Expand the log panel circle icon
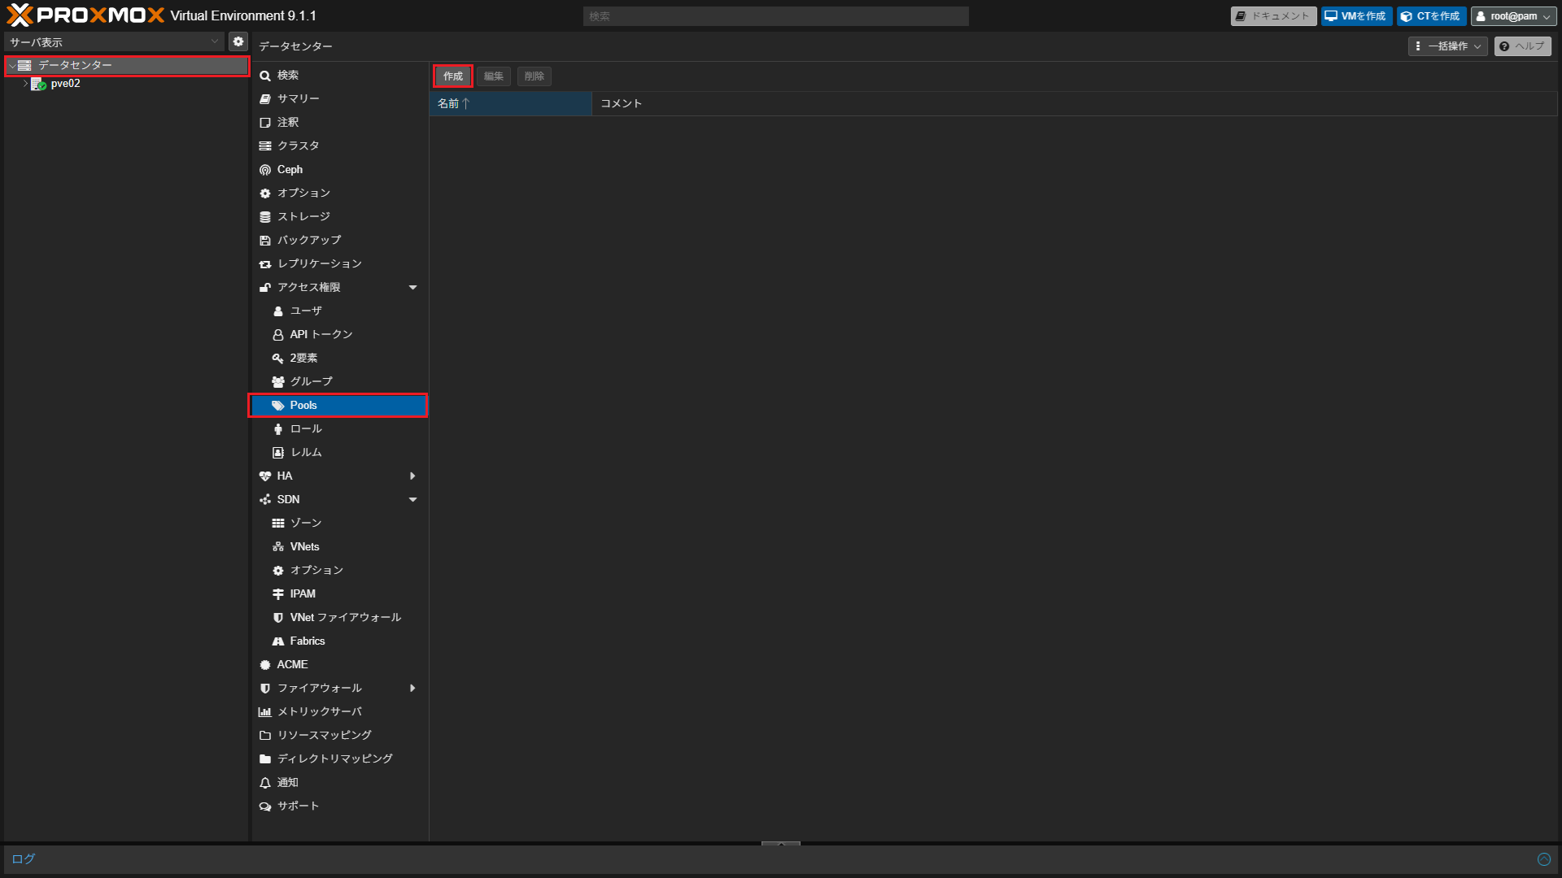 [x=1543, y=859]
